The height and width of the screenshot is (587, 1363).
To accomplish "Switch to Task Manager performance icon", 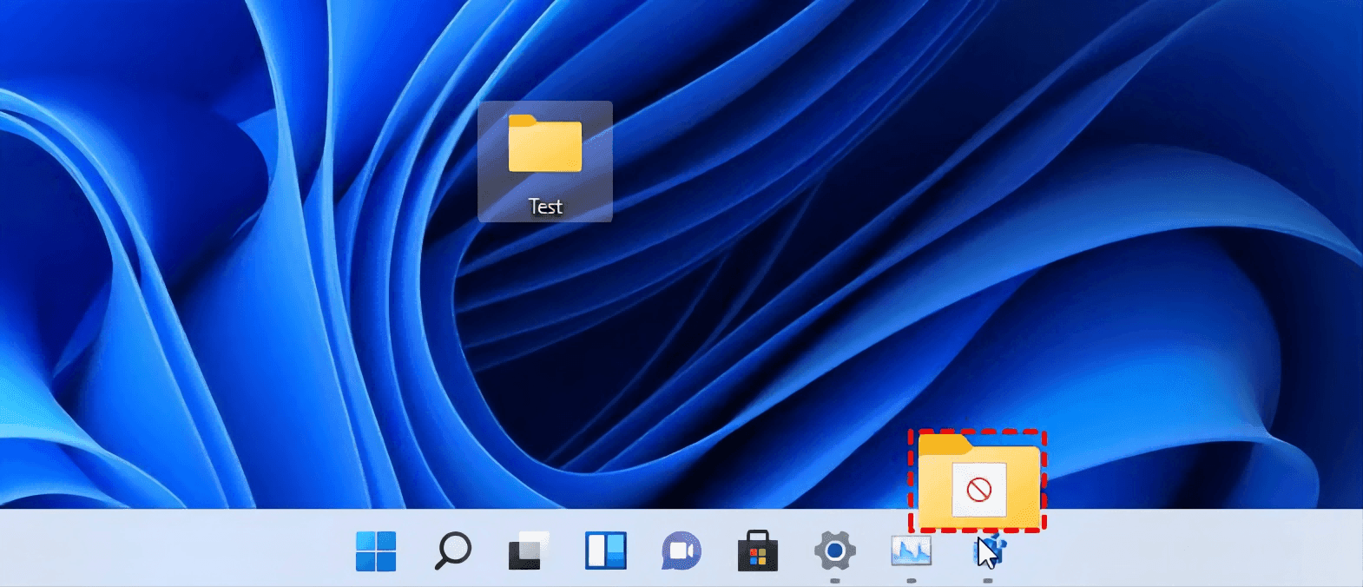I will [x=911, y=551].
